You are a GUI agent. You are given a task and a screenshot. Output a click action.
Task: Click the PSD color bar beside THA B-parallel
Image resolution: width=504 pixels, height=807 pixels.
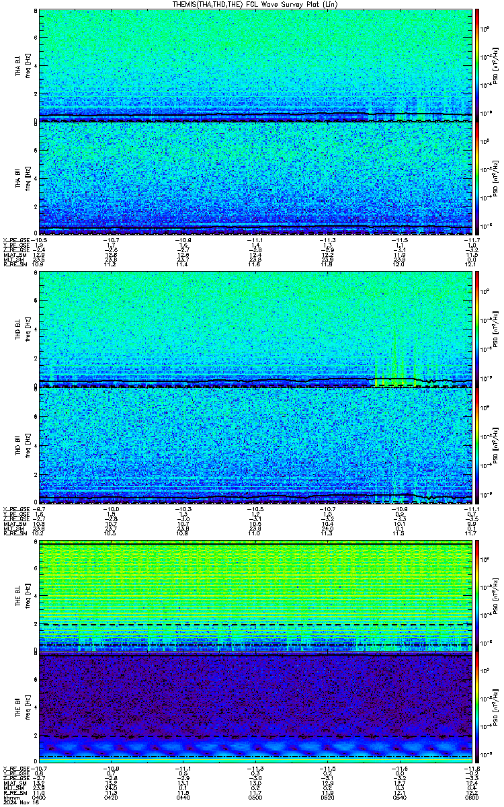pos(478,178)
